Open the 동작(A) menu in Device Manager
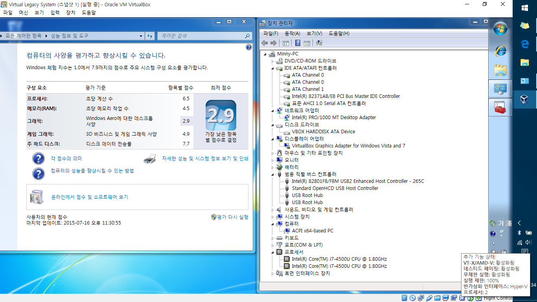Screen dimensions: 537x302 pyautogui.click(x=292, y=33)
